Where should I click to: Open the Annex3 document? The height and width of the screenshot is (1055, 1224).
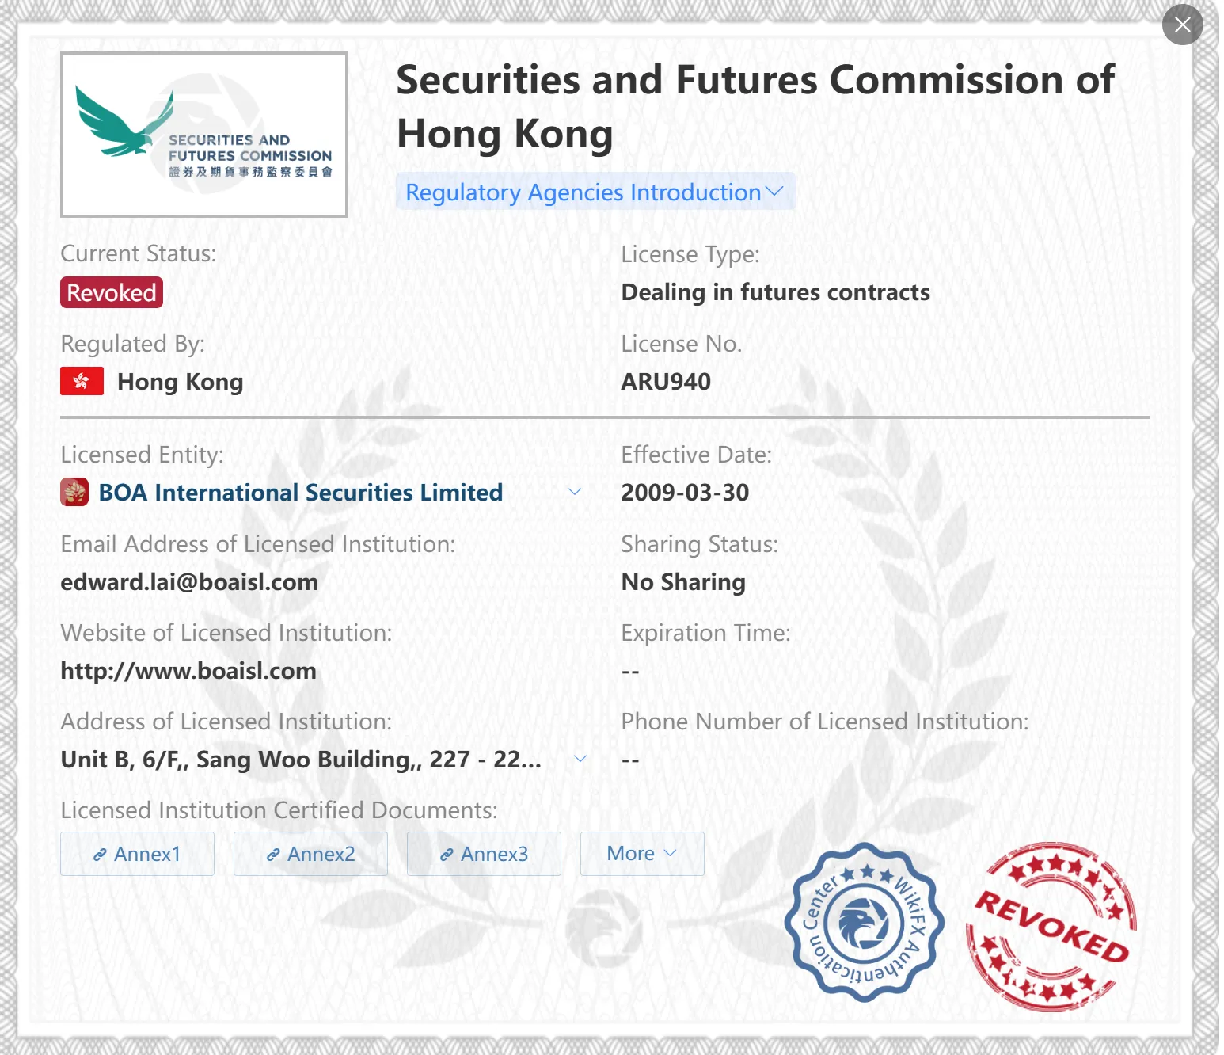click(x=484, y=854)
